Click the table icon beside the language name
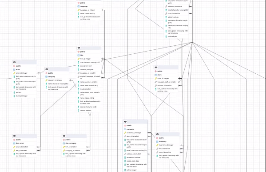This screenshot has height=172, width=266. [79, 7]
